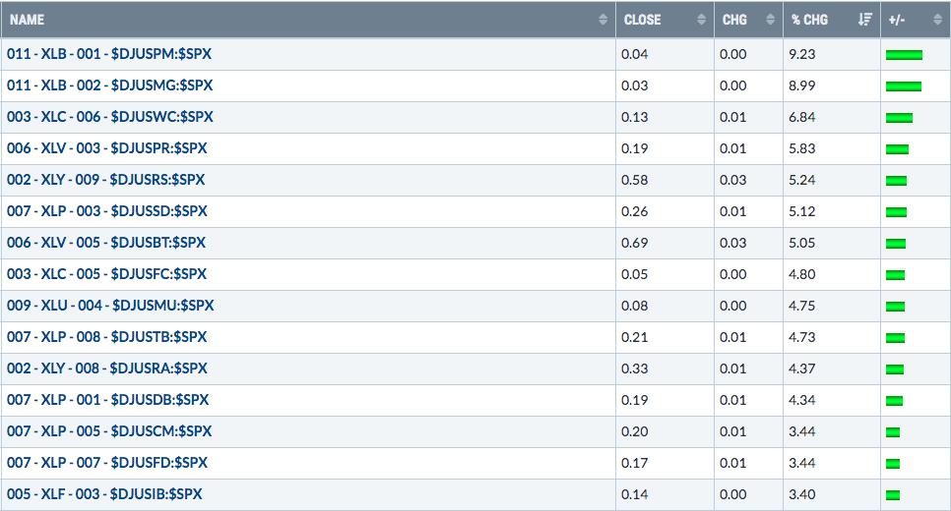
Task: Select the $DJUSBT:$SPX biotech ratio link
Action: click(x=106, y=243)
